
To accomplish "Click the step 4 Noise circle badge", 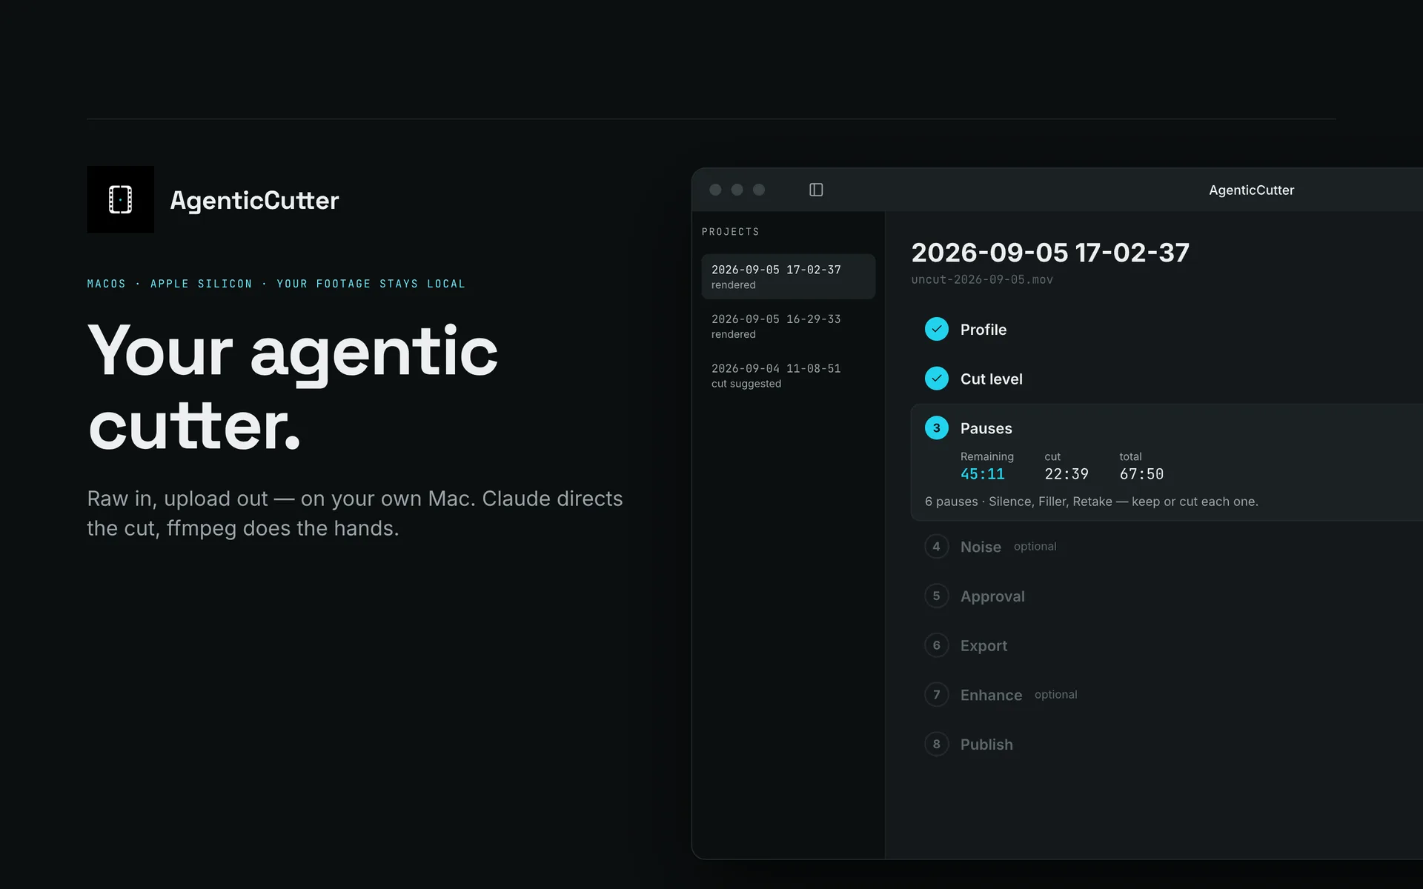I will pos(936,547).
